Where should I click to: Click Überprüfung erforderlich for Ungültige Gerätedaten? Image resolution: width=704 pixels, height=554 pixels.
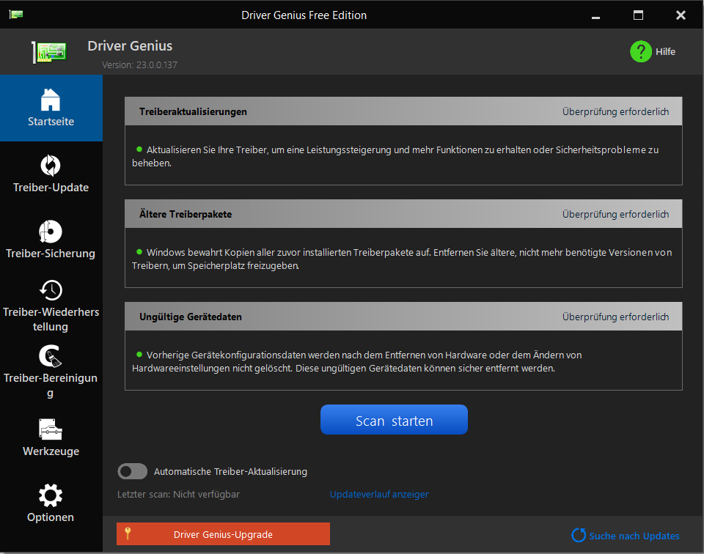[615, 317]
